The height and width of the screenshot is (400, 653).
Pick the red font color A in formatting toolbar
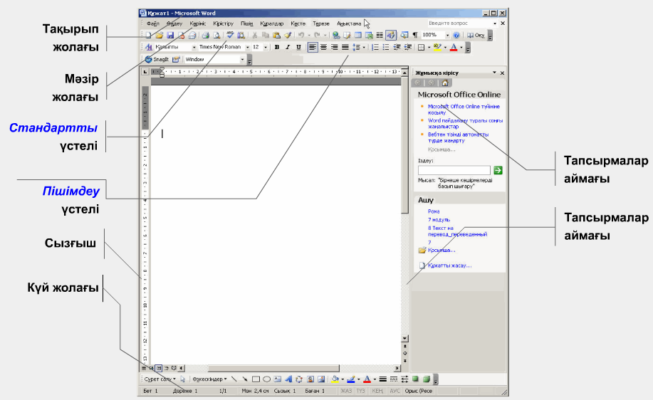(454, 48)
